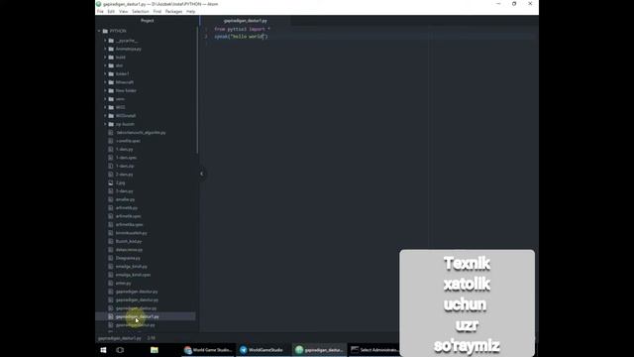The width and height of the screenshot is (634, 357).
Task: Open the Selection menu
Action: click(141, 12)
